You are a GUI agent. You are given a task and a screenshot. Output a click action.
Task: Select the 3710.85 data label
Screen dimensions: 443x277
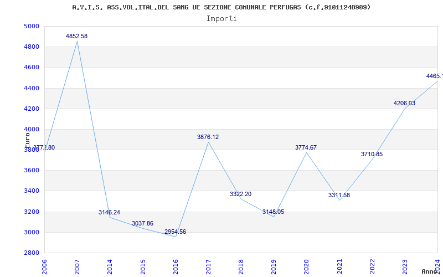click(x=372, y=155)
